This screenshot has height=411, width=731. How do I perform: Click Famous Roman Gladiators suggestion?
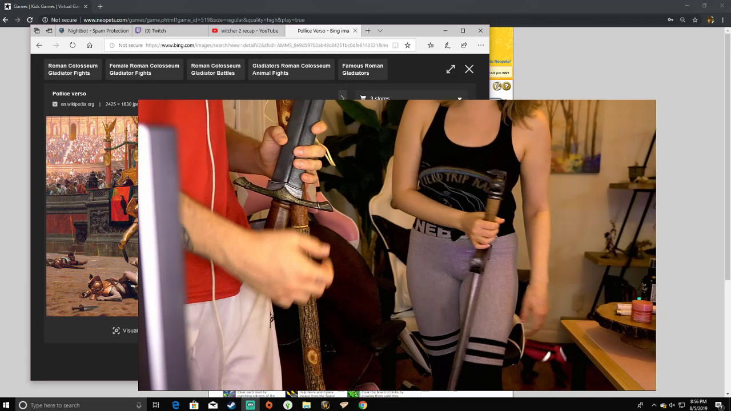(x=362, y=69)
